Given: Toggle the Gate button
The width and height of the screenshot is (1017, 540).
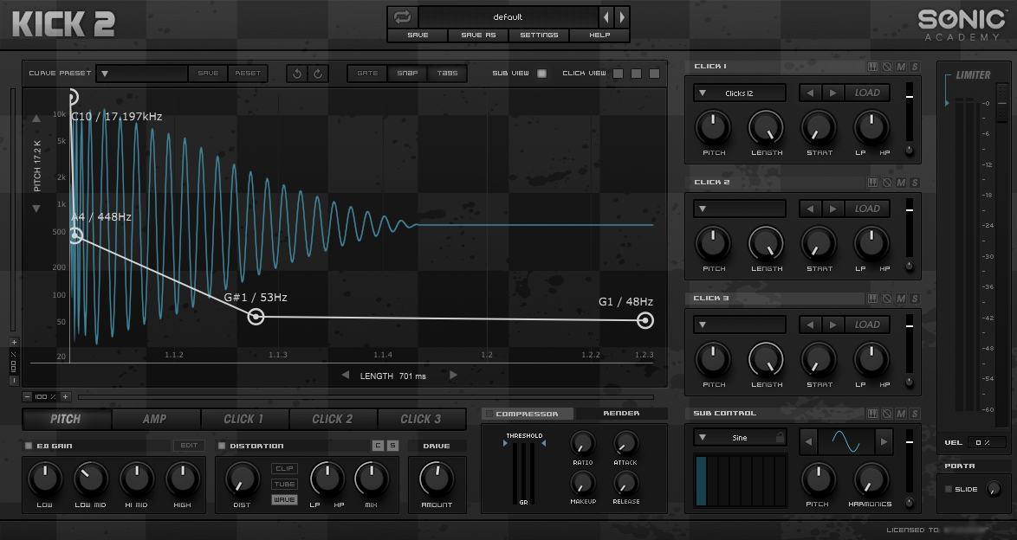Looking at the screenshot, I should [x=367, y=74].
